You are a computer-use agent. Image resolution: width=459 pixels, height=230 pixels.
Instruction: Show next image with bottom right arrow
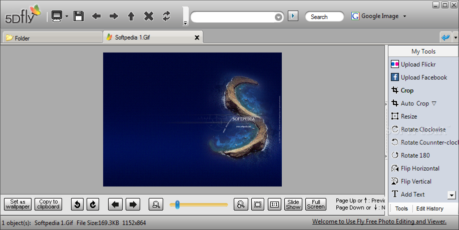click(x=133, y=204)
